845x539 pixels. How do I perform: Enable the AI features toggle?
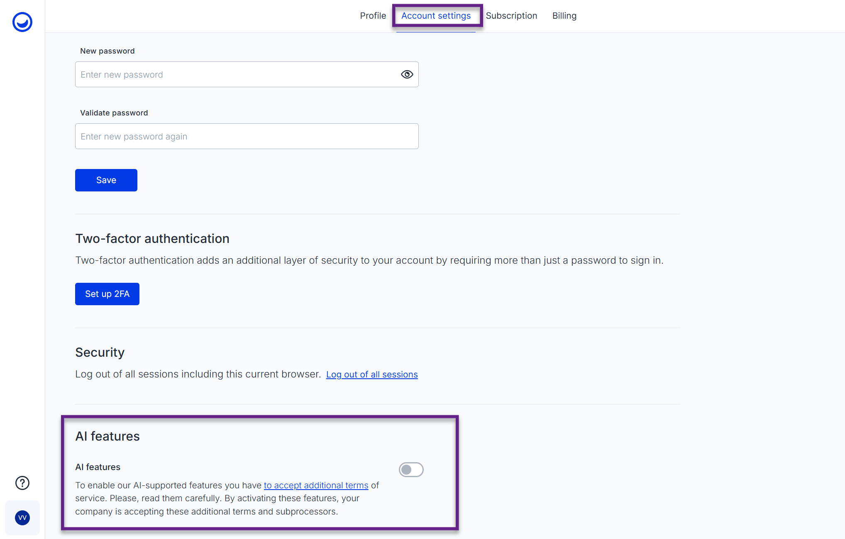411,470
